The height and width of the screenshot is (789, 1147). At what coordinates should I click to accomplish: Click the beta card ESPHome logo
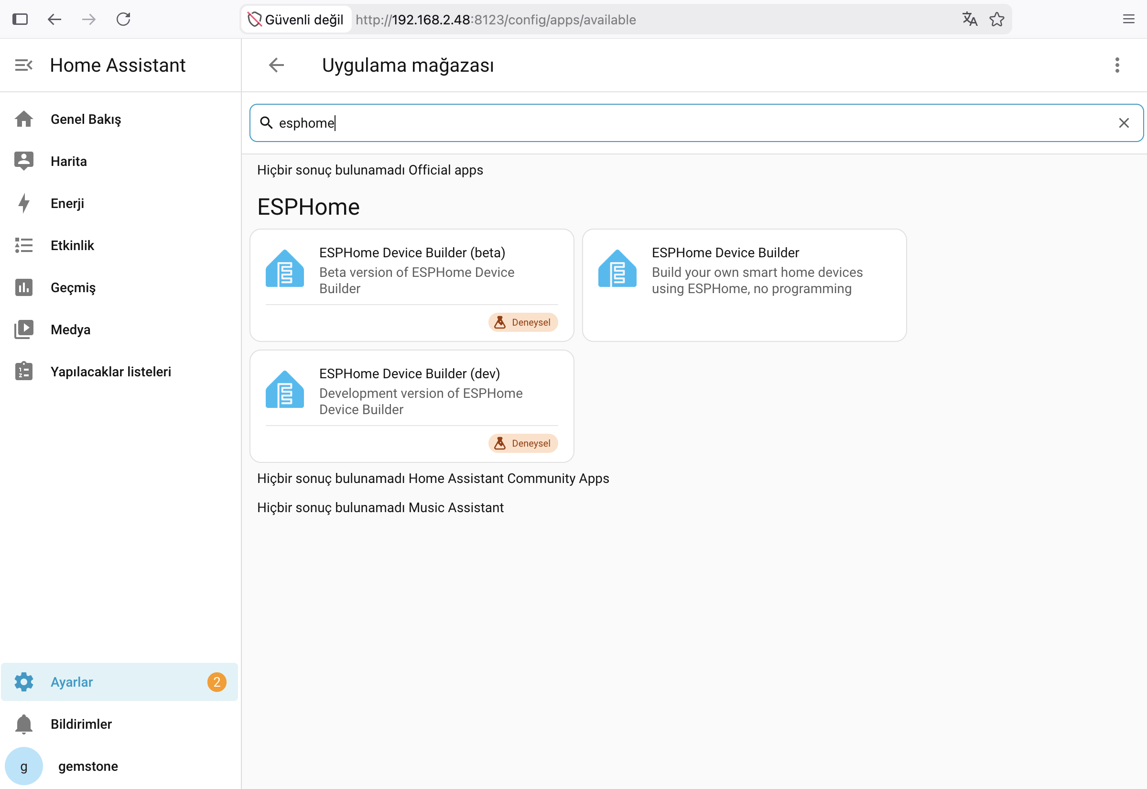click(284, 268)
